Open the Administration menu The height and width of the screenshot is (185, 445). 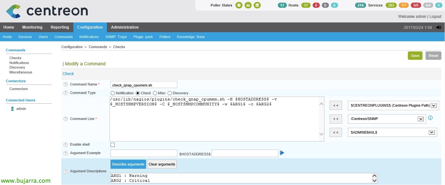pos(125,27)
